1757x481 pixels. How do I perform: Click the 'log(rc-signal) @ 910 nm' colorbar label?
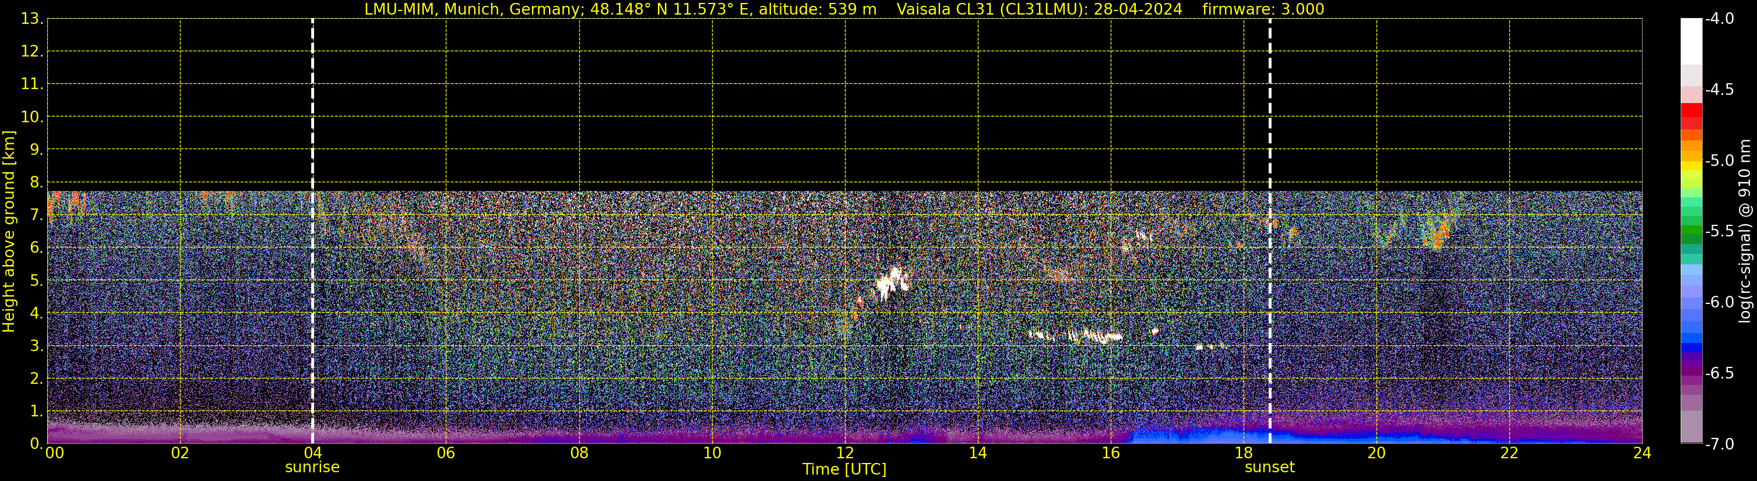tap(1745, 232)
